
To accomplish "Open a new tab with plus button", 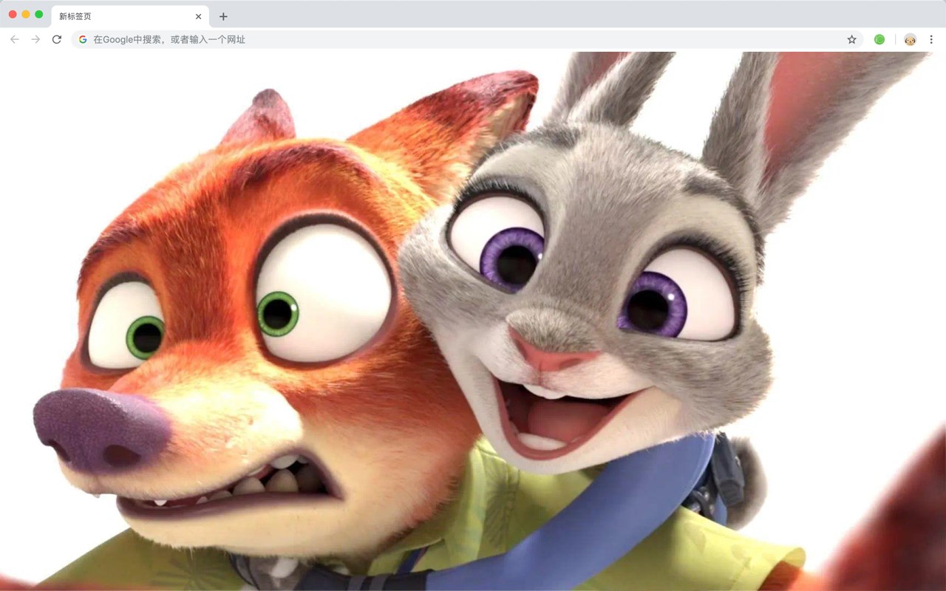I will click(223, 16).
